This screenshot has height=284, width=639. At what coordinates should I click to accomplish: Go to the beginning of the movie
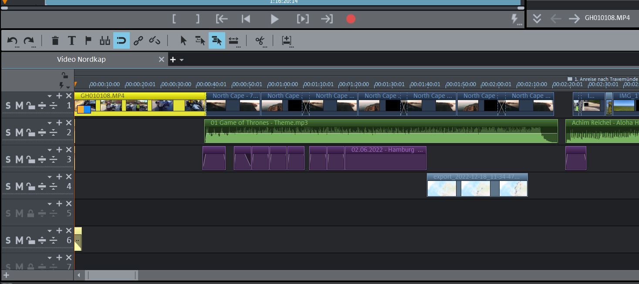point(246,19)
